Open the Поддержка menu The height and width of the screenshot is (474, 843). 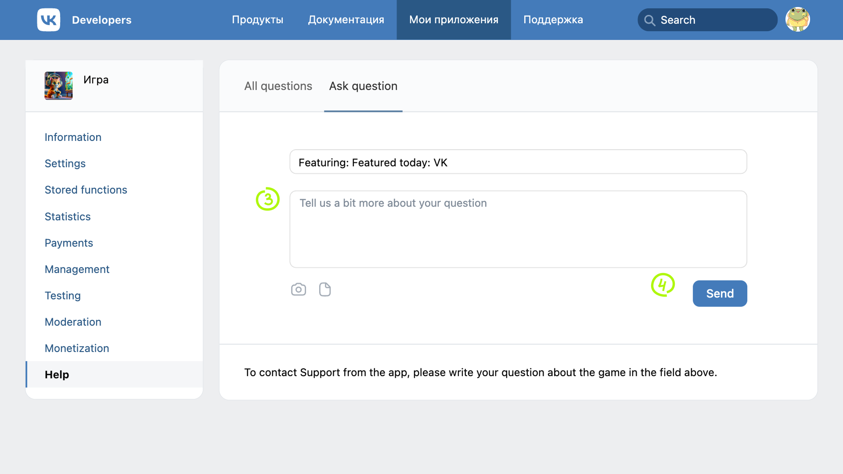click(x=553, y=20)
